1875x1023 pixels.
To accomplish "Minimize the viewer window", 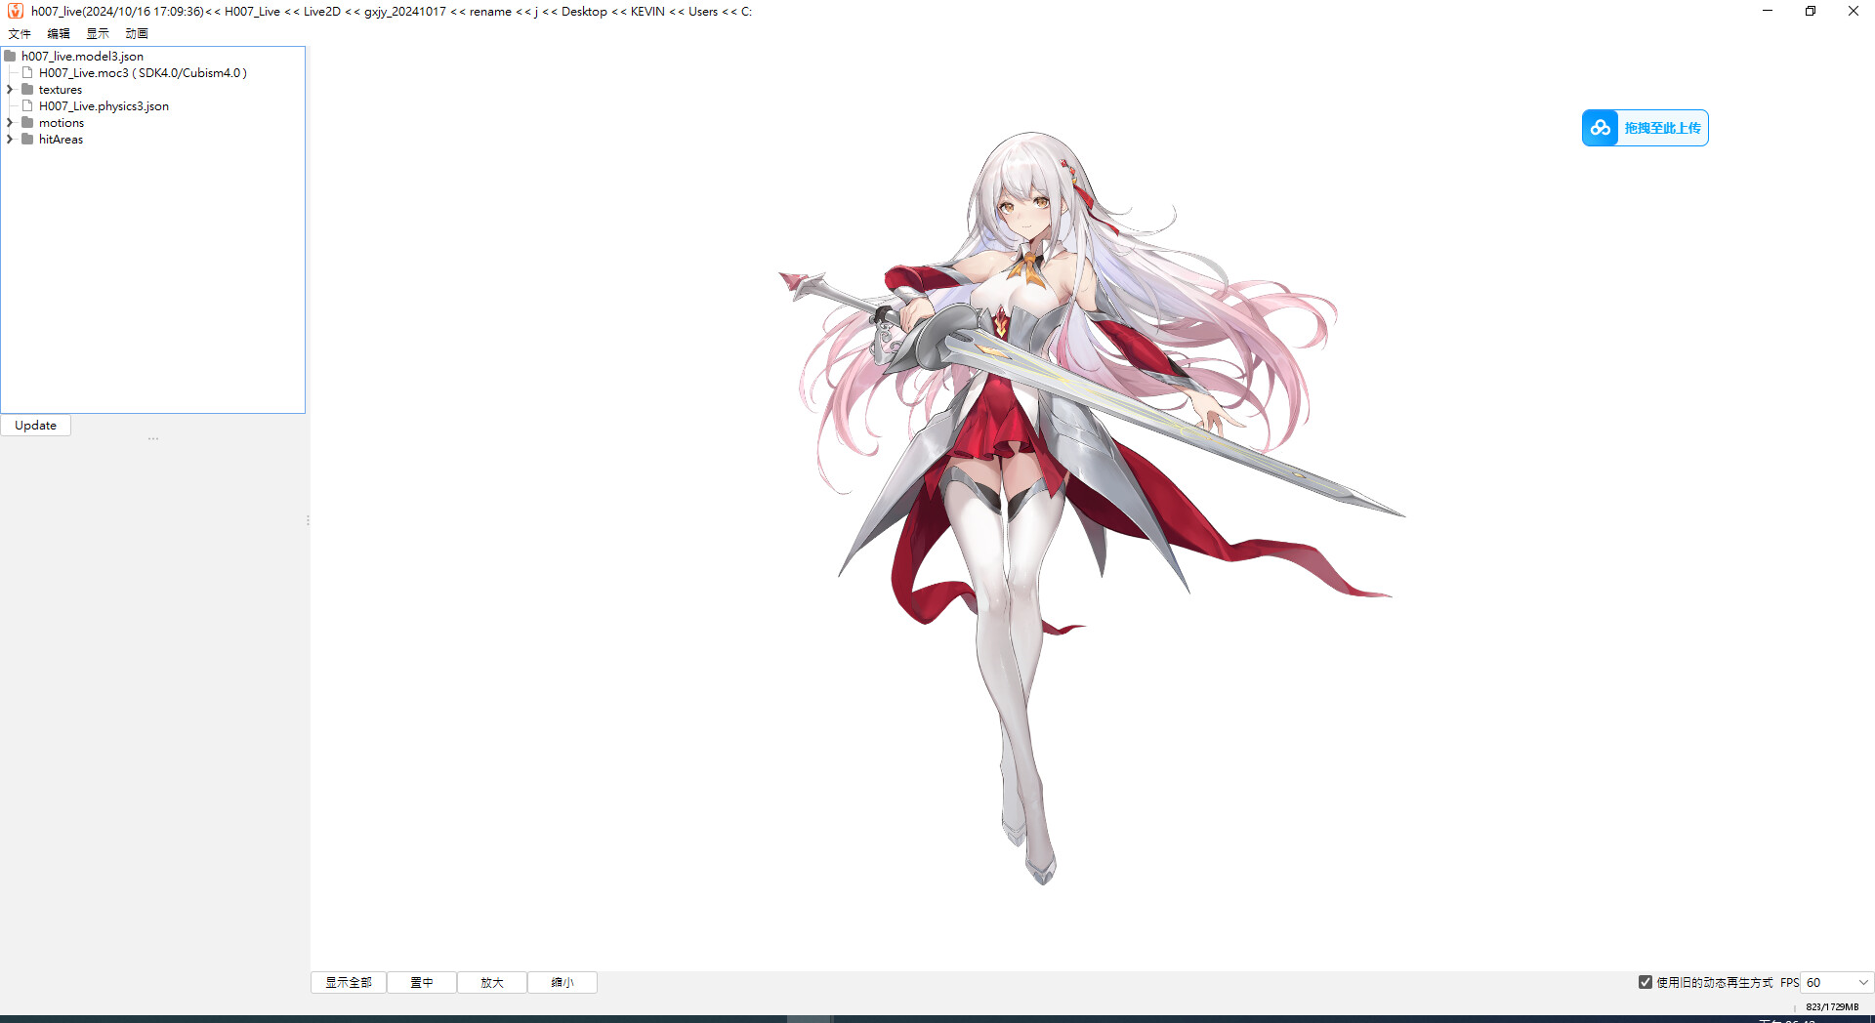I will coord(1767,11).
